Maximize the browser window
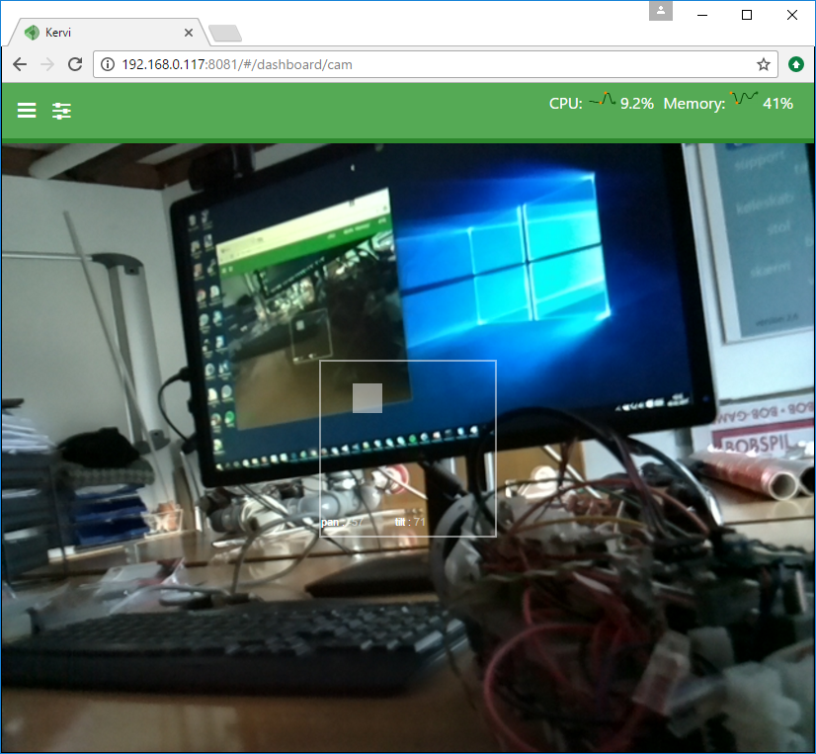Image resolution: width=816 pixels, height=754 pixels. click(746, 15)
